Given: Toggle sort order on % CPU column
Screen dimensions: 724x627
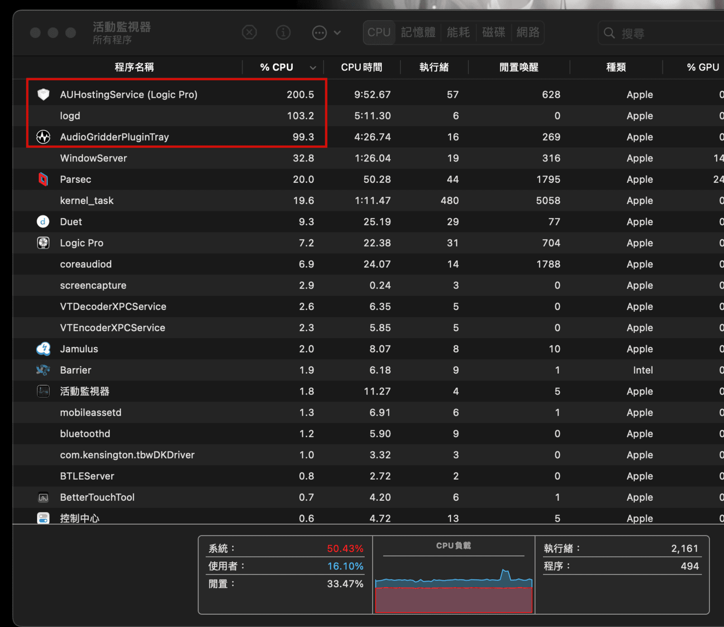Looking at the screenshot, I should point(283,67).
